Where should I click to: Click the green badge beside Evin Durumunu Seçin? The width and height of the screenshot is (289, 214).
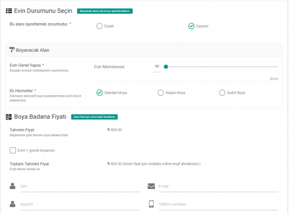[x=105, y=11]
